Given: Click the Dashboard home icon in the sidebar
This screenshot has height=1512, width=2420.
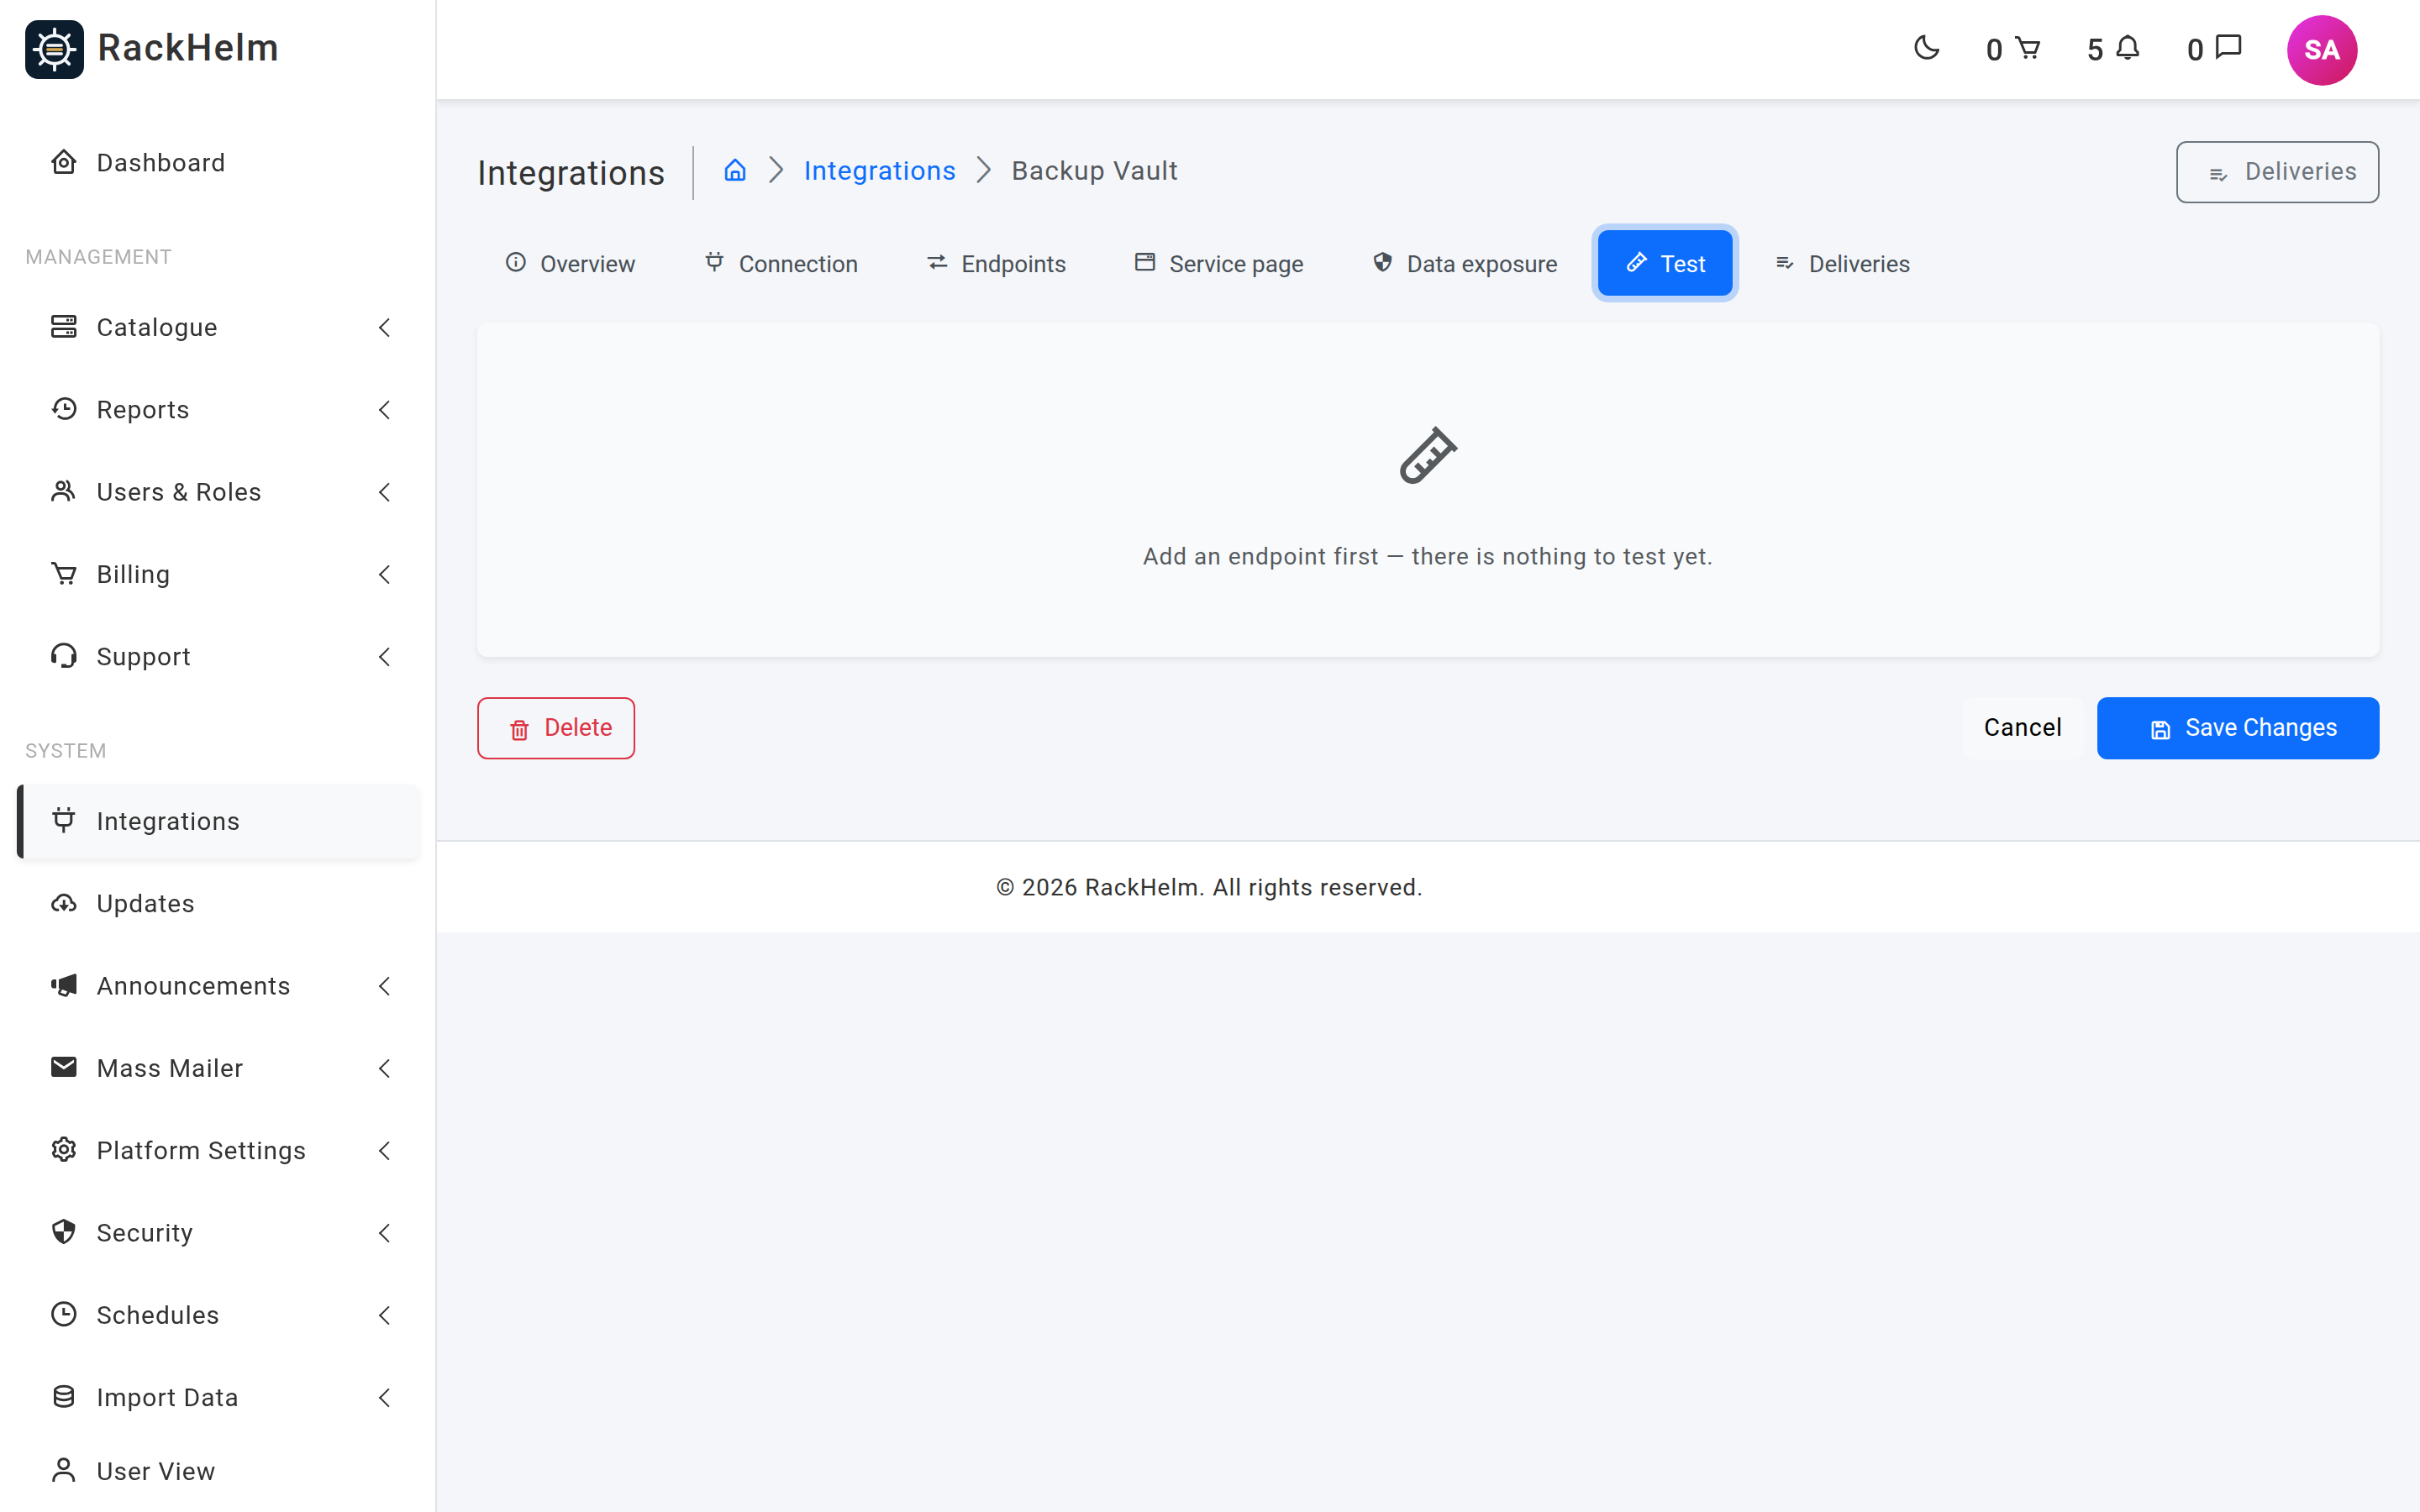Looking at the screenshot, I should tap(64, 162).
